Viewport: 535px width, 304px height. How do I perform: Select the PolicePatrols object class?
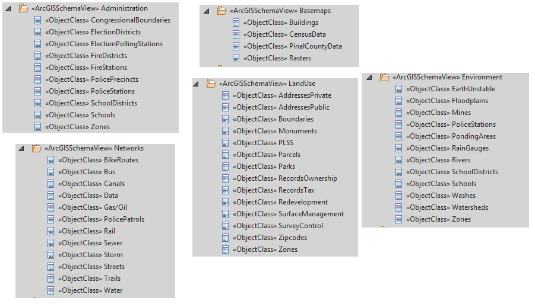(x=101, y=220)
